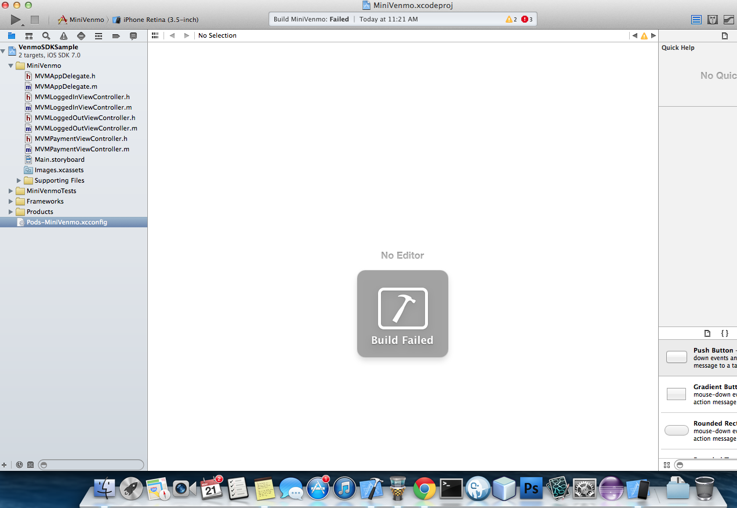Viewport: 737px width, 508px height.
Task: Jump to previous issue arrow
Action: coord(634,35)
